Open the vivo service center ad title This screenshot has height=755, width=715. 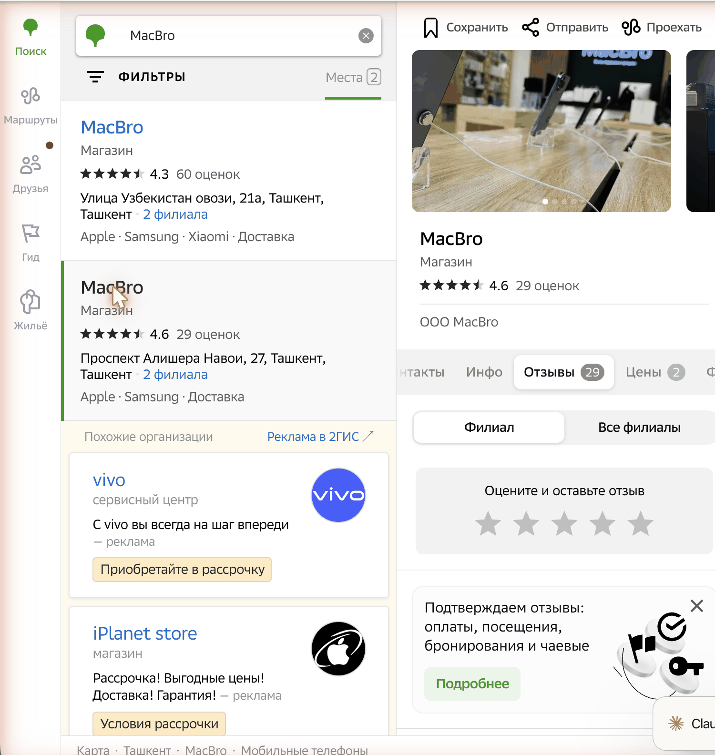(x=109, y=480)
